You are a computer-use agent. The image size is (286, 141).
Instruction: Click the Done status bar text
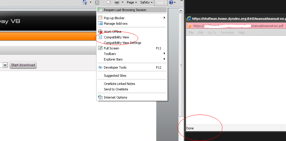coord(190,128)
